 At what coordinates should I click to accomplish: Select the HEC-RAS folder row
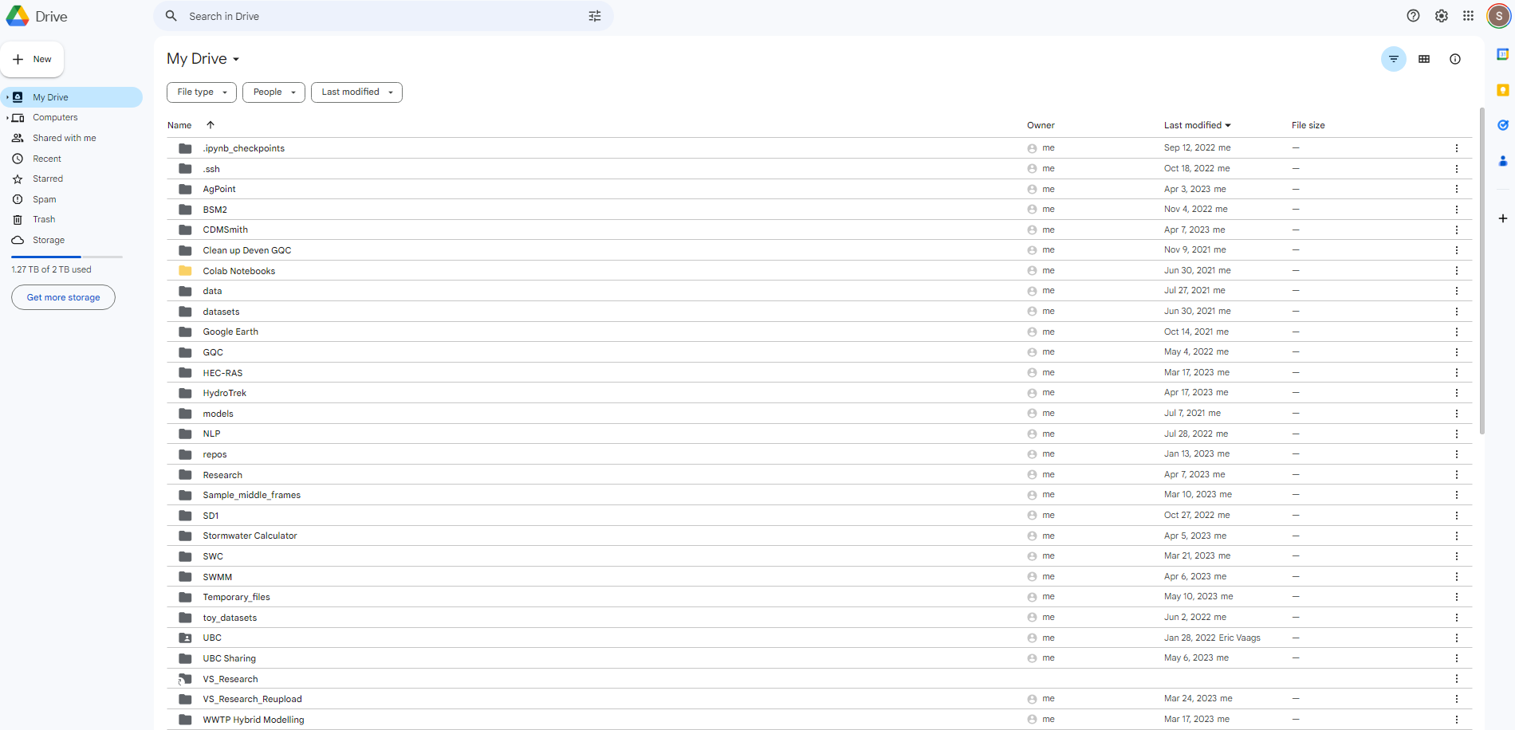(x=819, y=373)
